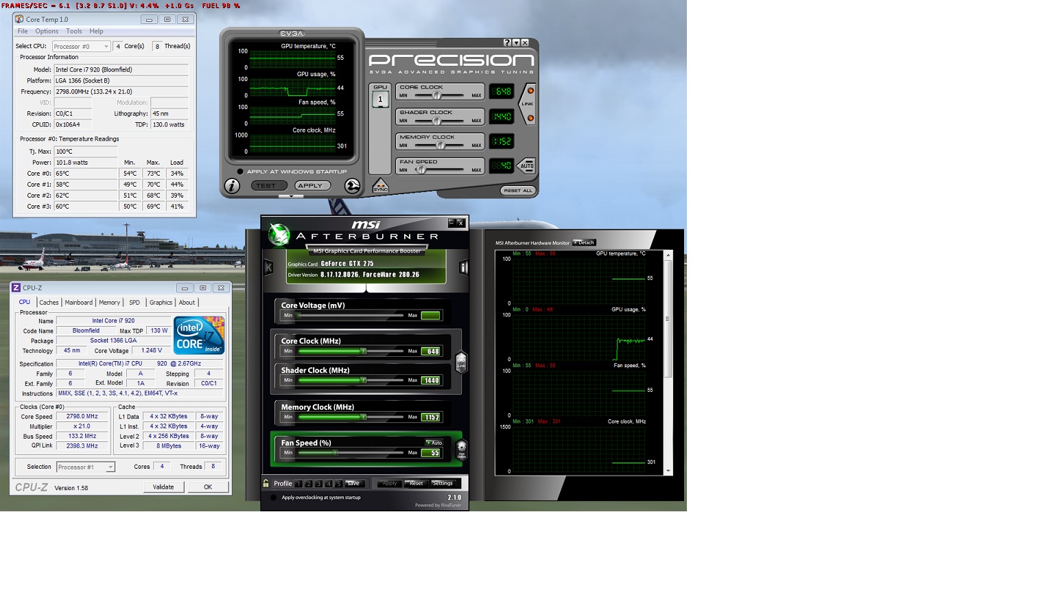Enable Apply at Windows Startup in EVGA Precision
This screenshot has height=593, width=1054.
click(240, 172)
